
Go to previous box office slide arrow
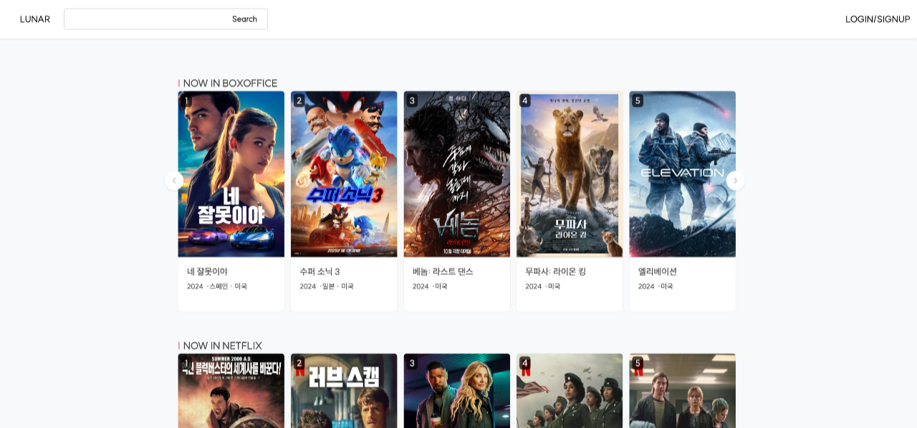(x=174, y=181)
